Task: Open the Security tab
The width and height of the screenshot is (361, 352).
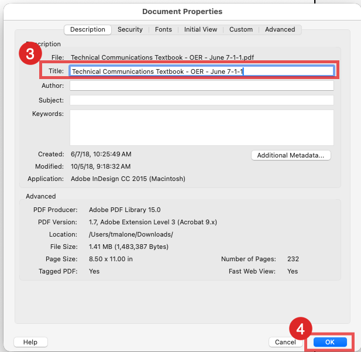Action: 130,29
